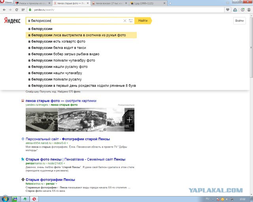Open 'Персональный сайт - Фотографии старой Пензы' result
The image size is (253, 202).
pyautogui.click(x=68, y=139)
